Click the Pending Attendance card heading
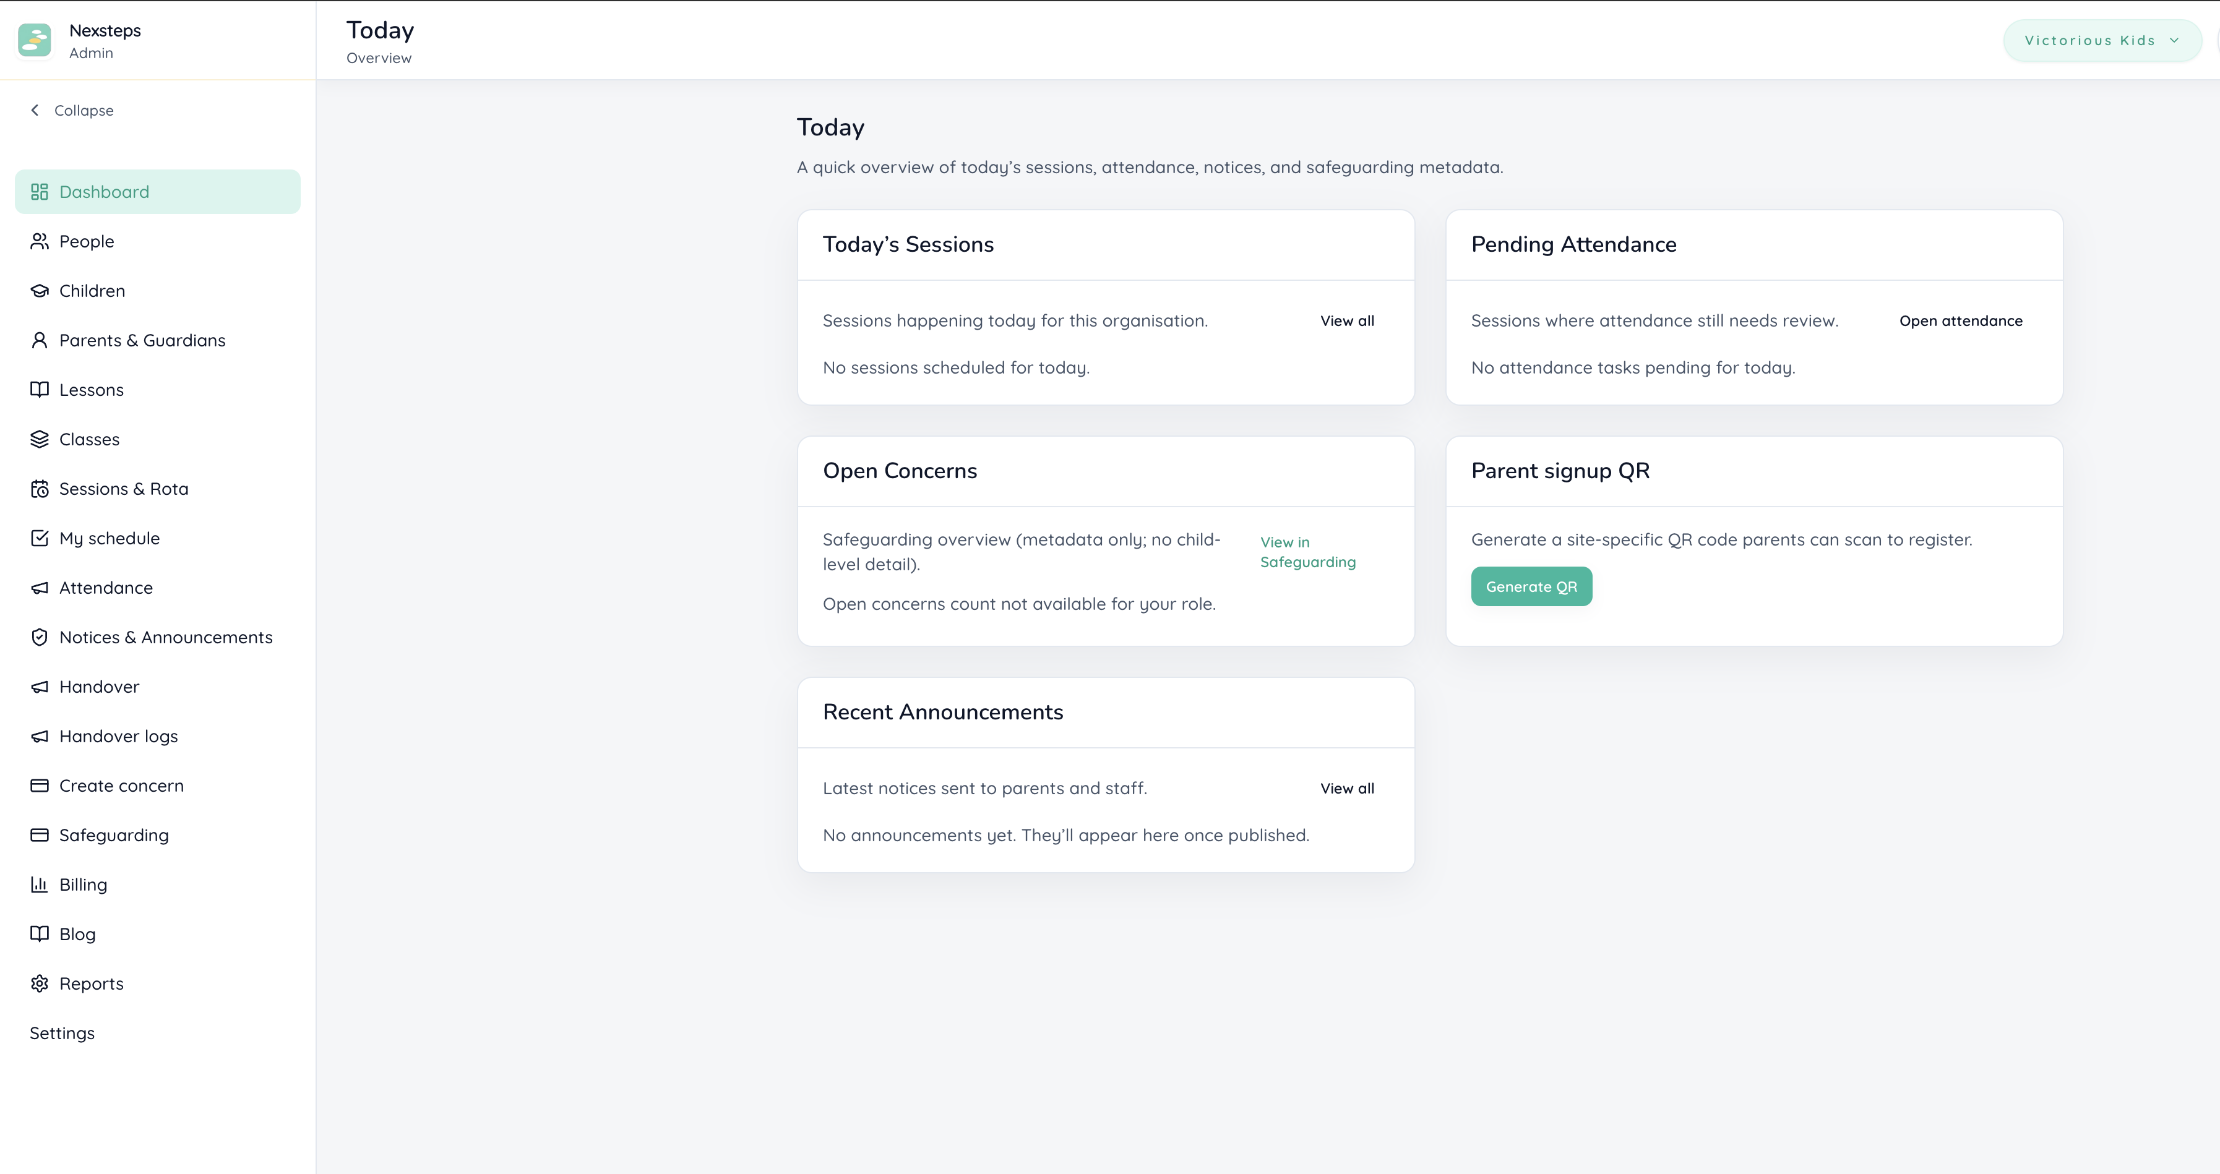2220x1174 pixels. pos(1573,244)
